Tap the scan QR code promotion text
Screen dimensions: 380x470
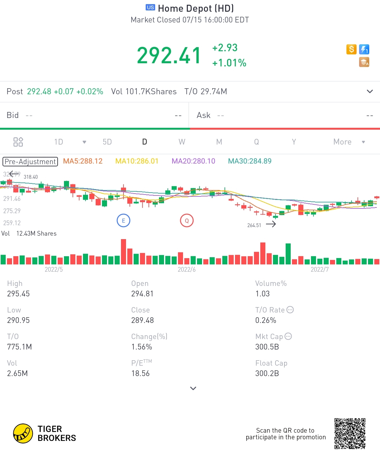(286, 434)
